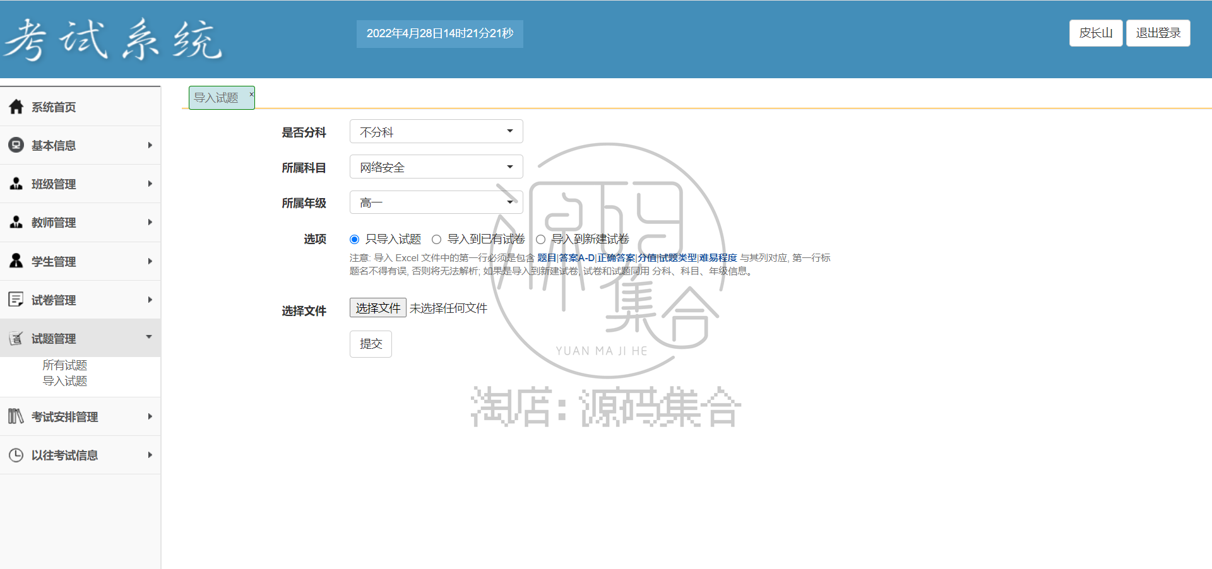Close the 导入试题 tab
This screenshot has width=1212, height=569.
251,94
